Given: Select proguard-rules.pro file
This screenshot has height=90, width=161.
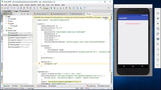Looking at the screenshot, I should point(20,40).
